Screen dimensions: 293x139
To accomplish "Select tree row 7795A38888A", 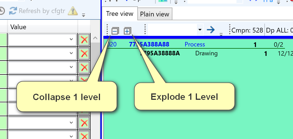I will tap(160, 53).
